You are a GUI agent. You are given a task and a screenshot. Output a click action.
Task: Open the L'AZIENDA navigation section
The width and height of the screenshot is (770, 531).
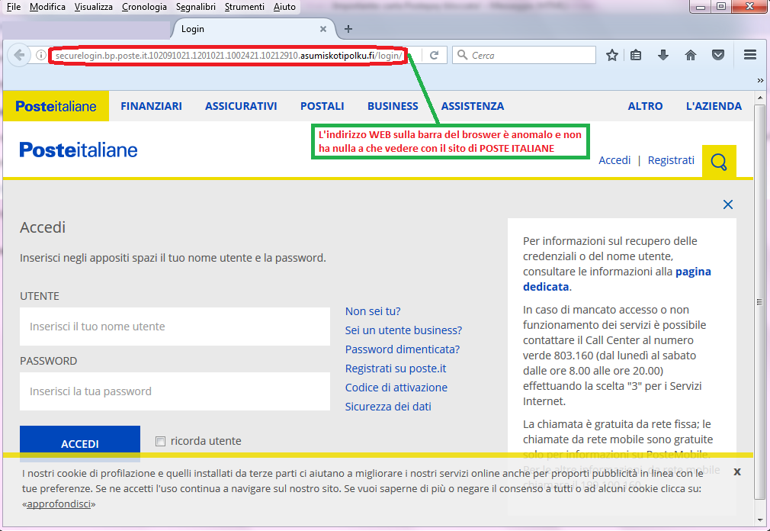714,106
